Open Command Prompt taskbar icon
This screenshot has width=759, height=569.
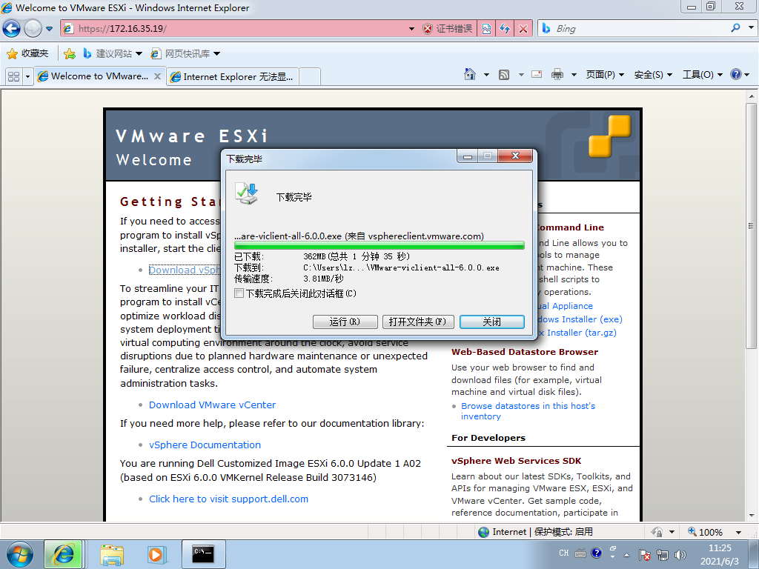click(203, 554)
